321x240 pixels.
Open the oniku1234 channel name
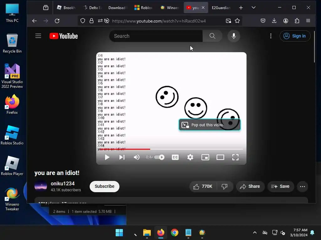(x=63, y=183)
